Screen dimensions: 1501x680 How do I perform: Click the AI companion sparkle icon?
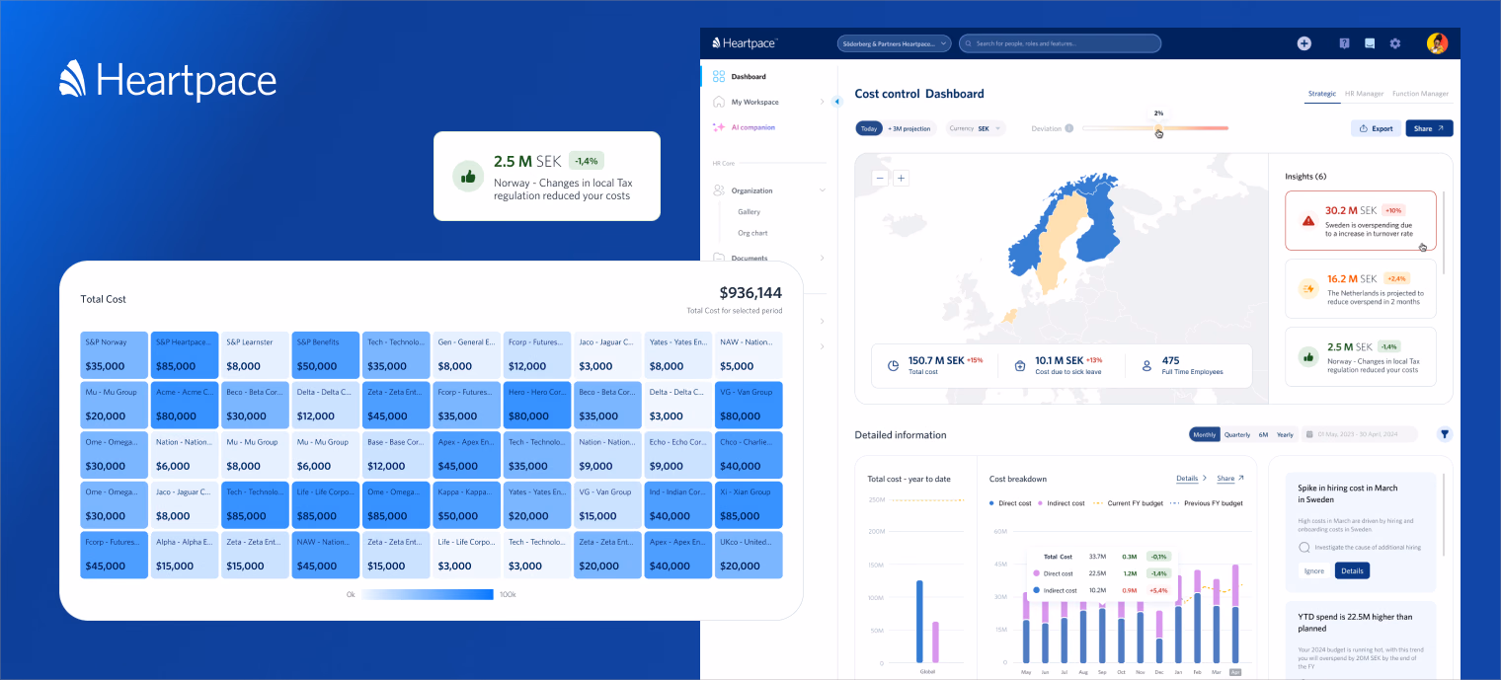point(719,127)
